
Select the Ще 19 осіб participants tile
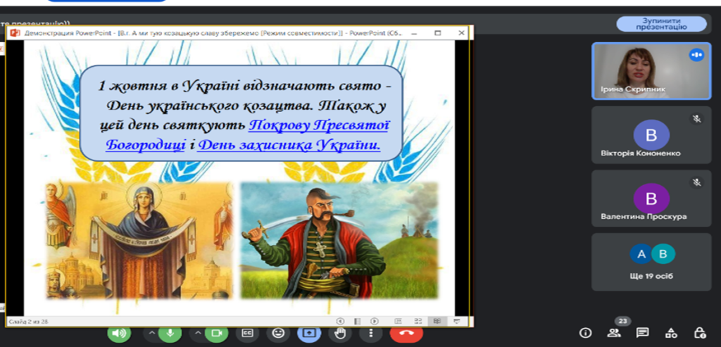(x=651, y=262)
